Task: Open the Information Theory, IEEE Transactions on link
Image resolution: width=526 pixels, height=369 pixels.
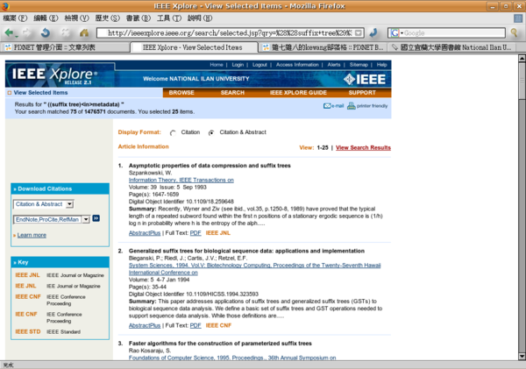Action: 181,181
